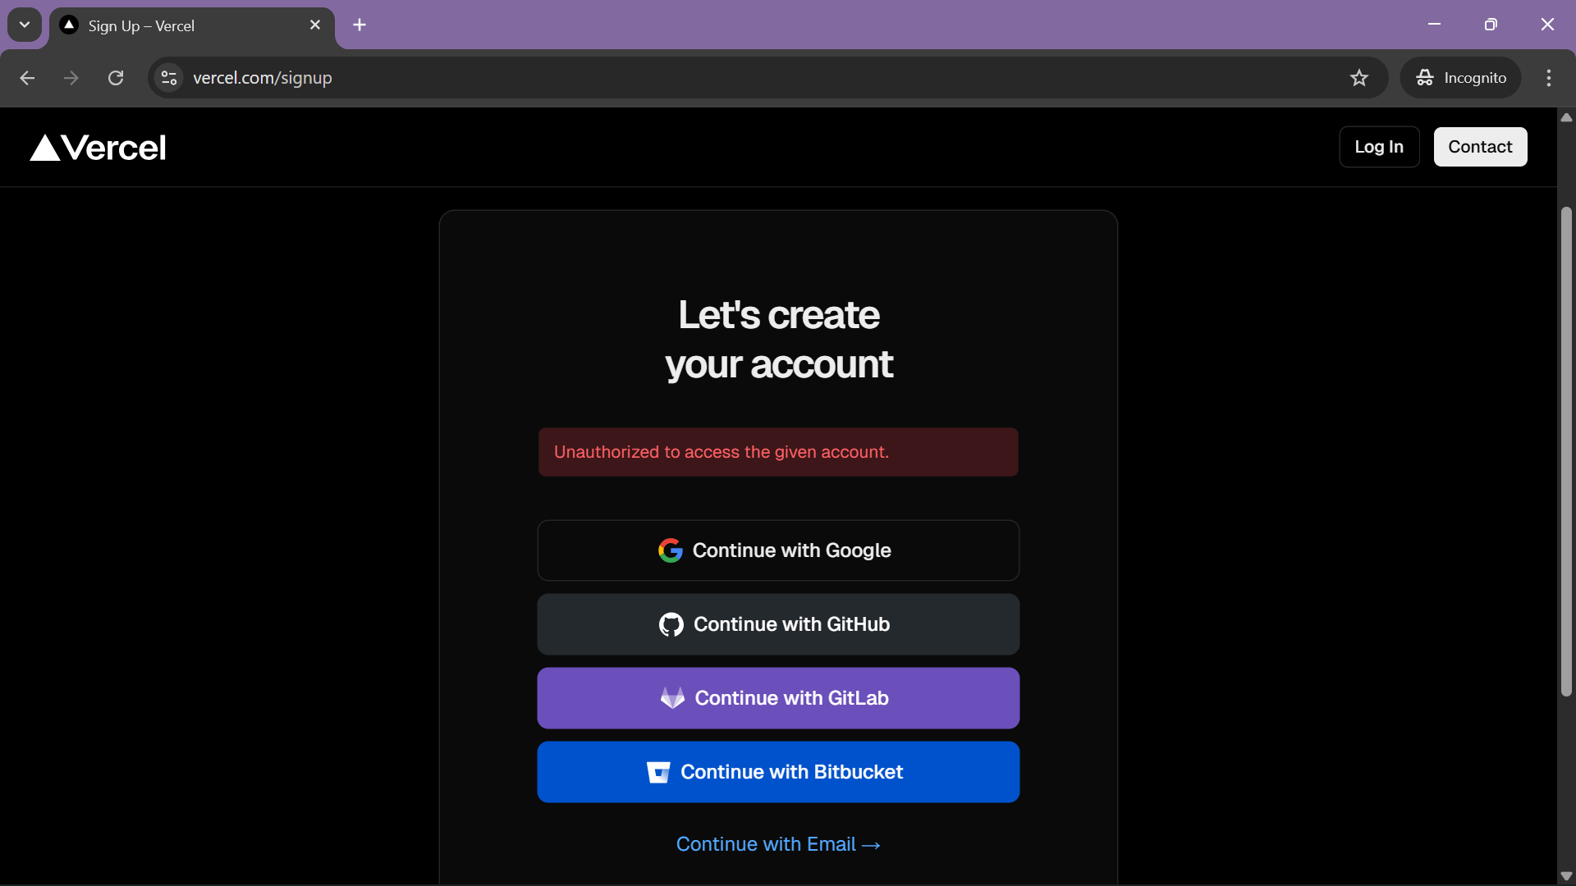1576x886 pixels.
Task: Click the Vercel logo in header
Action: 98,148
